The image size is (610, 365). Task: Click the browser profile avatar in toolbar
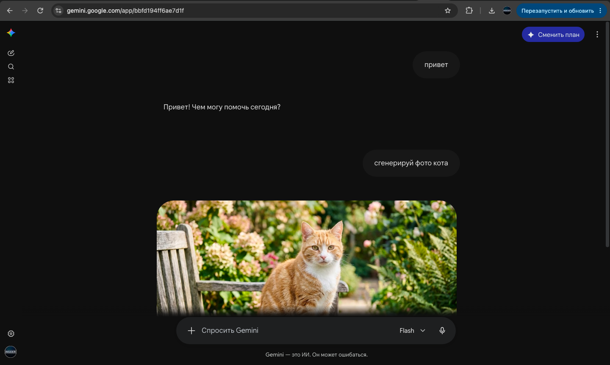coord(507,11)
